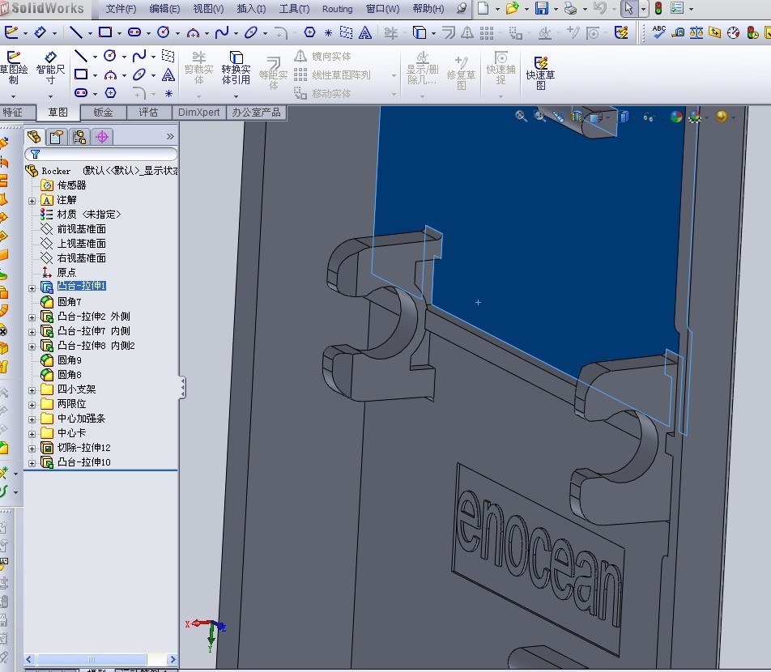Open the PropertyManager tab icon
The height and width of the screenshot is (672, 771).
pos(56,137)
